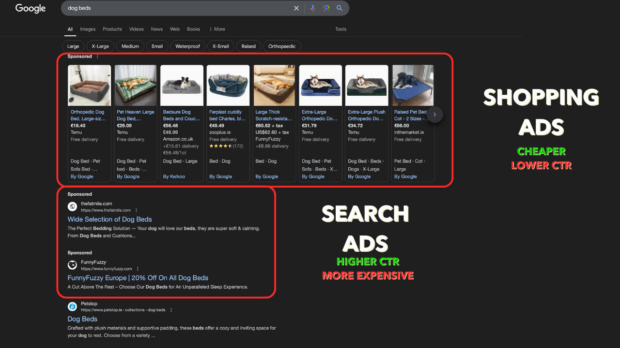Filter by the Waterproof chip
Image resolution: width=620 pixels, height=348 pixels.
click(x=188, y=46)
